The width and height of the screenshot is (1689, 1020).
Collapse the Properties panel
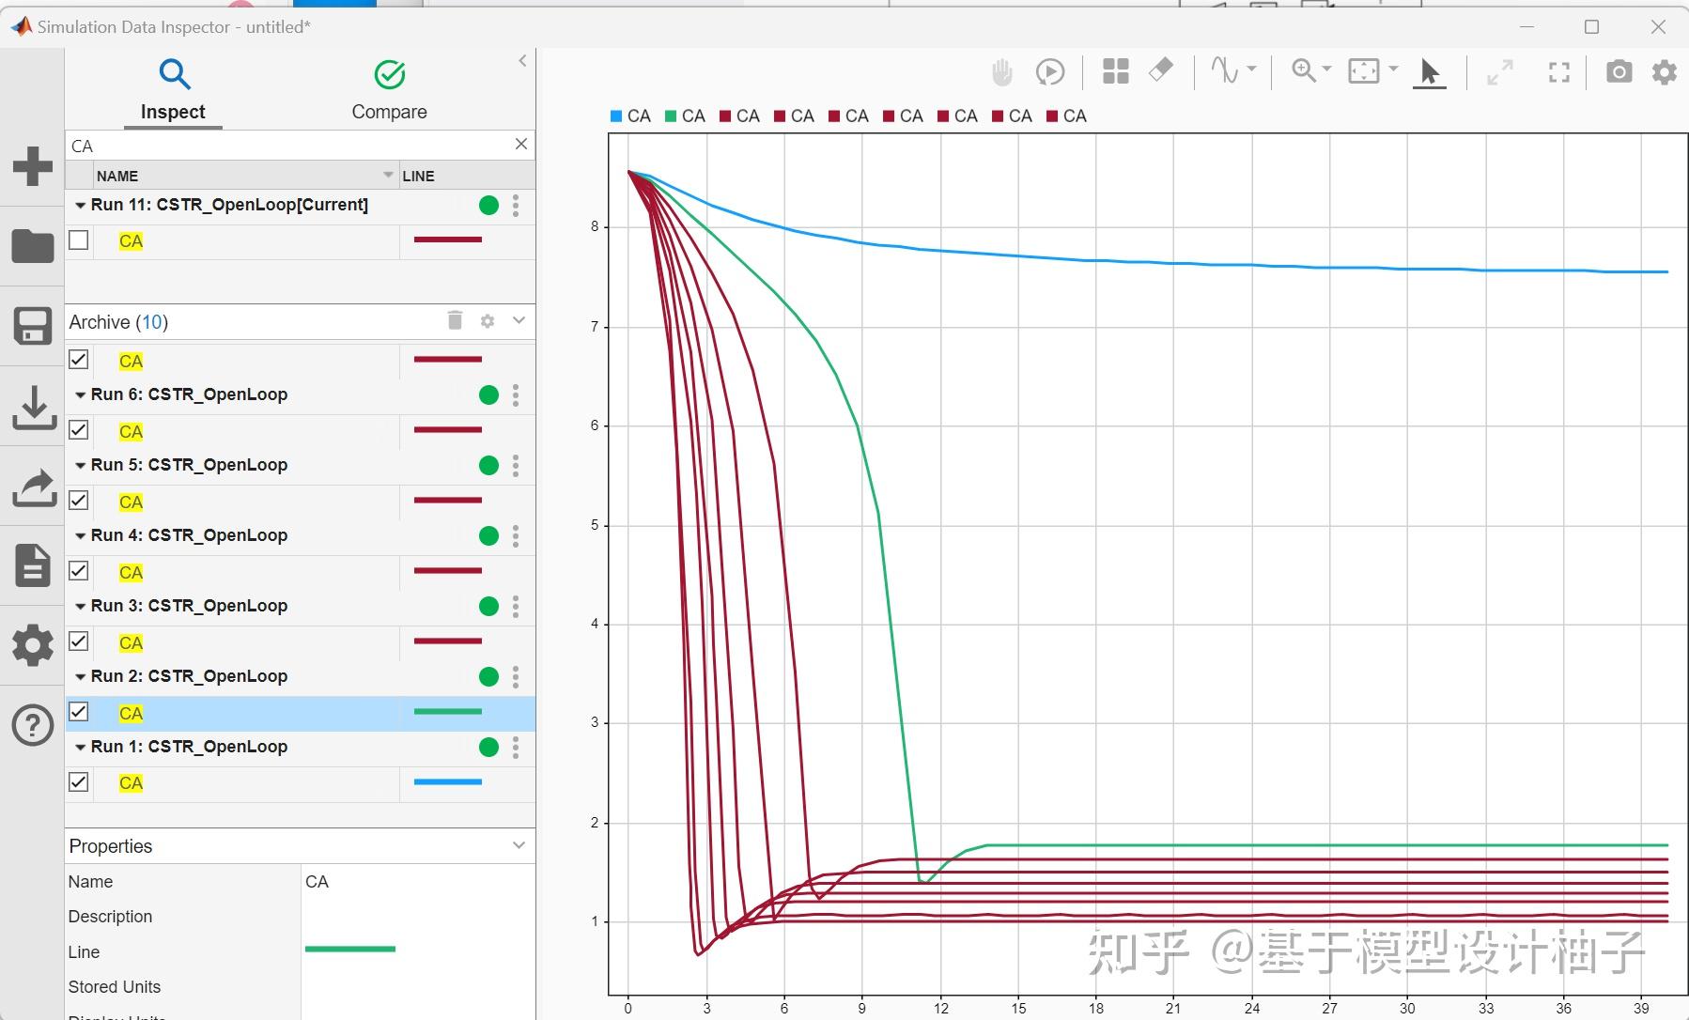tap(519, 845)
